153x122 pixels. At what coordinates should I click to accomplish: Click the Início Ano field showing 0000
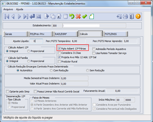130,100
